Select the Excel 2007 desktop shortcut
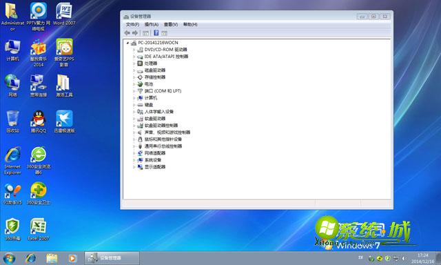 tap(39, 229)
